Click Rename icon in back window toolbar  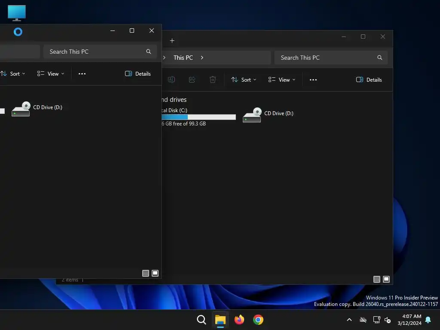pos(171,79)
